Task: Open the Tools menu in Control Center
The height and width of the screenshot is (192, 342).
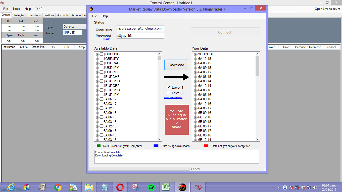Action: (16, 9)
